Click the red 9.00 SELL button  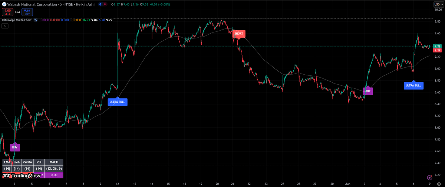(7, 12)
